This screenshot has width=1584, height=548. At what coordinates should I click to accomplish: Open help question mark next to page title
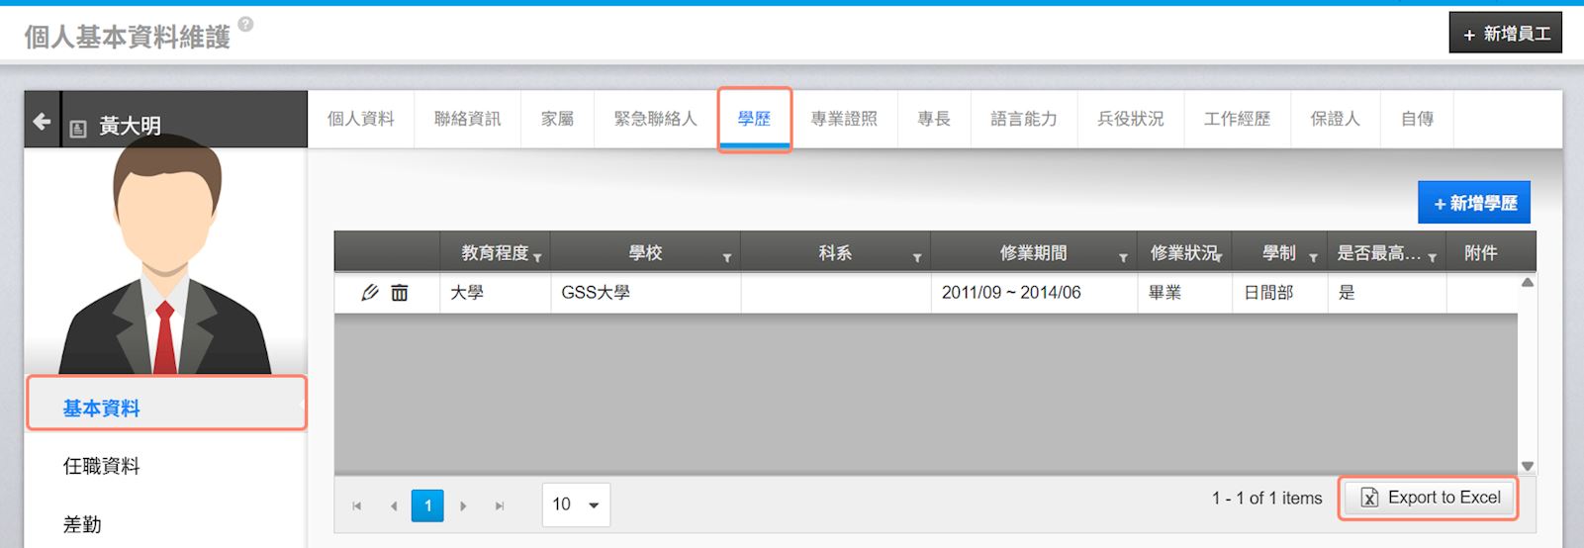pos(245,25)
